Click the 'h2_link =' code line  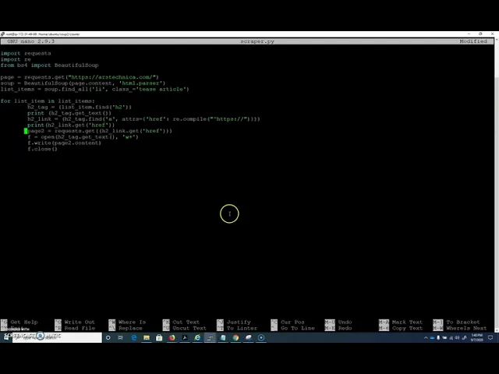pos(143,119)
